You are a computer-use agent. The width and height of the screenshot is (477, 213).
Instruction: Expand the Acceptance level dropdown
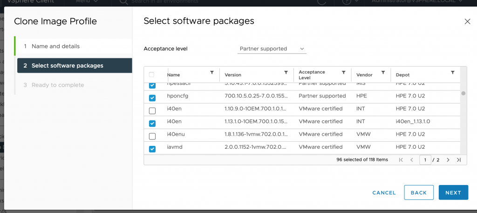coord(272,48)
